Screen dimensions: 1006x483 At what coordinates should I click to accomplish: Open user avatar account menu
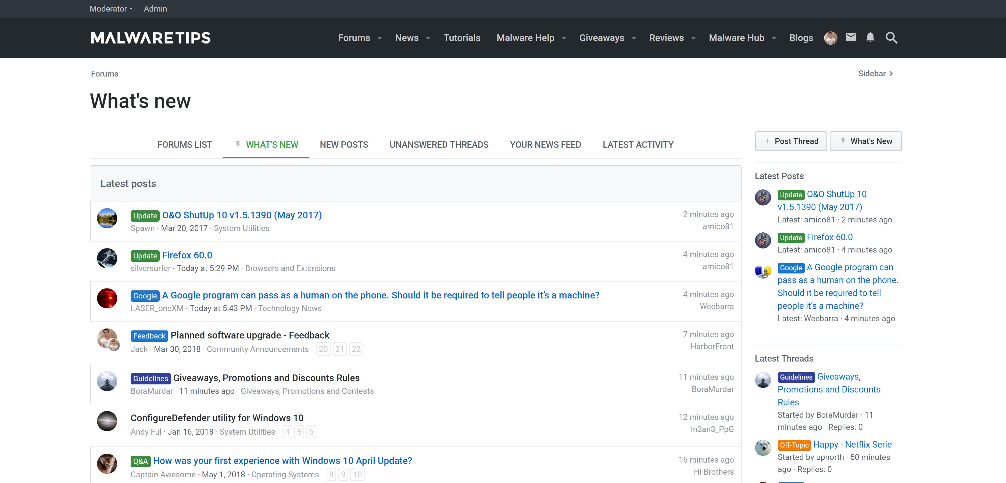coord(830,38)
